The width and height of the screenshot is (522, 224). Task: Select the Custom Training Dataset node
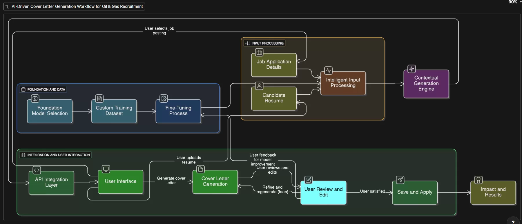pos(114,111)
